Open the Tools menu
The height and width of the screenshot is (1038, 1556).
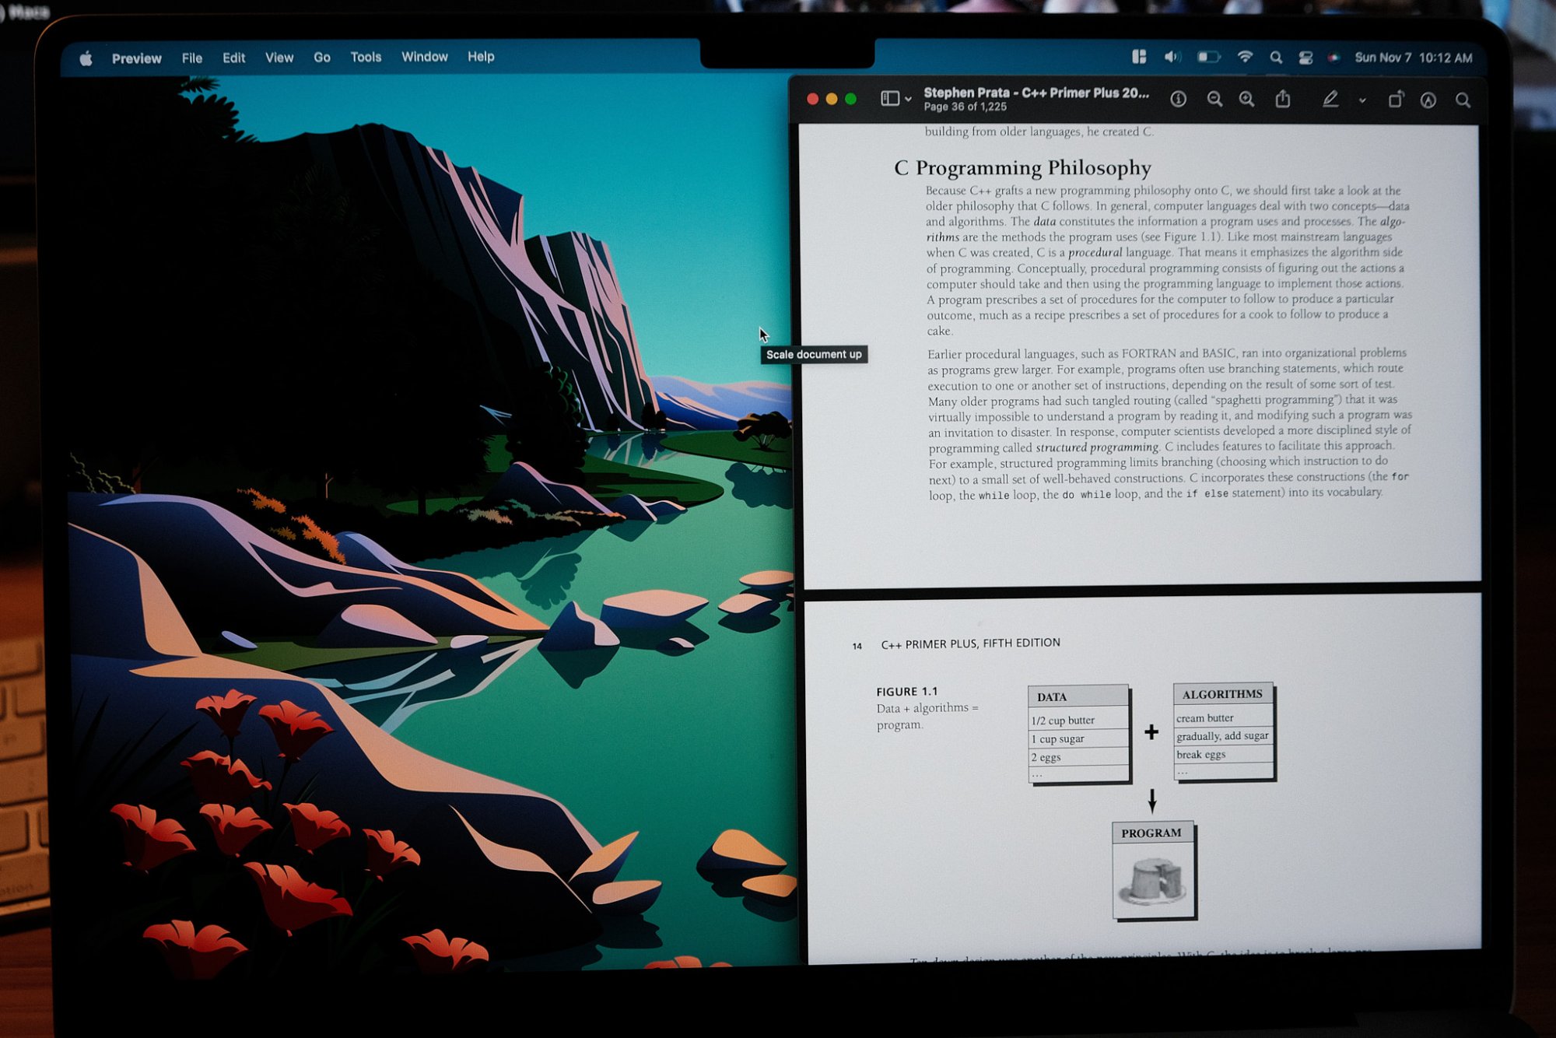tap(365, 57)
